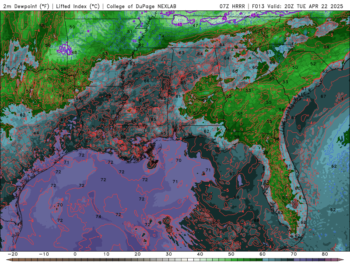Click the 69 dewpoint value on the map
The width and height of the screenshot is (350, 262).
101,120
